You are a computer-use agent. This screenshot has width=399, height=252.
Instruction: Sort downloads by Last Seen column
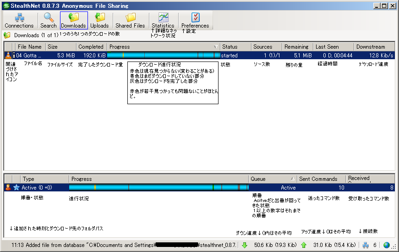click(333, 47)
